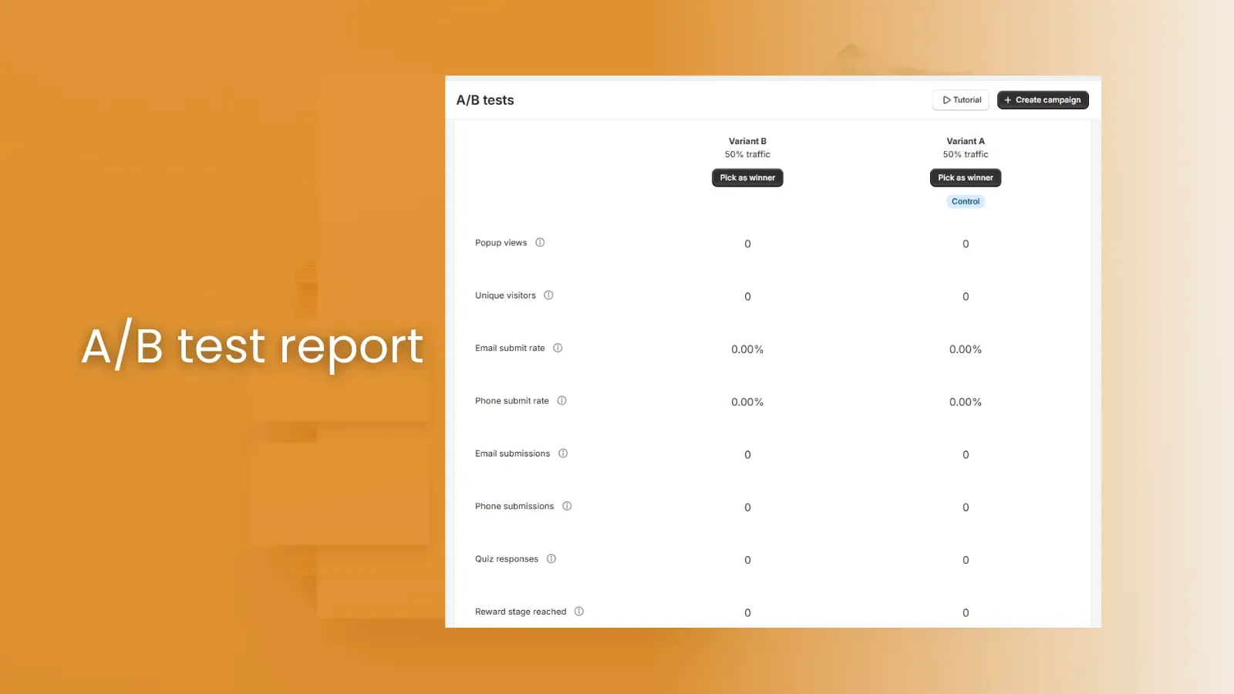This screenshot has height=694, width=1234.
Task: Click info icon next to Popup views
Action: [540, 242]
